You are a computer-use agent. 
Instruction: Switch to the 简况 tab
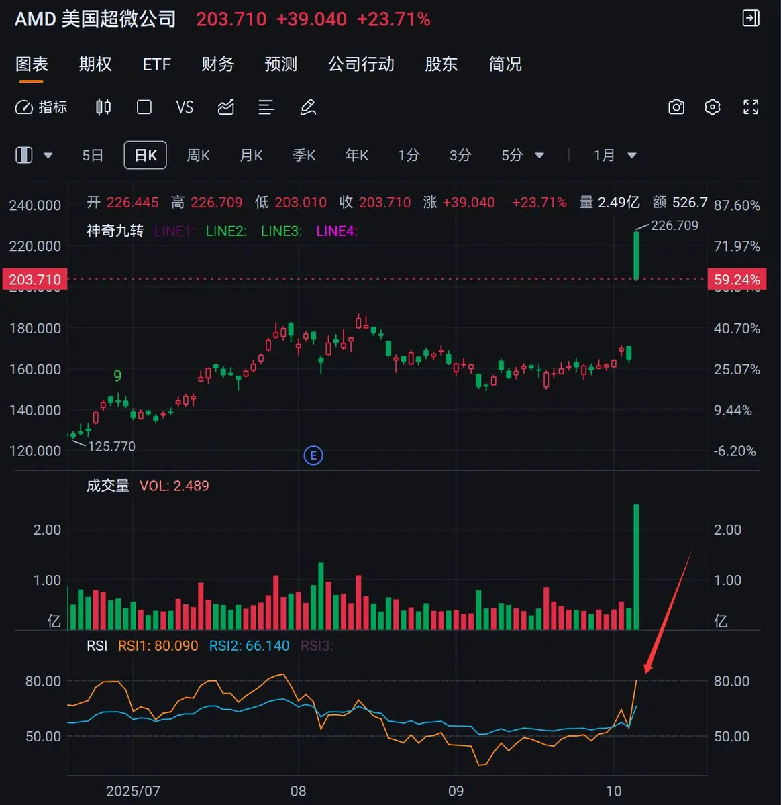505,64
